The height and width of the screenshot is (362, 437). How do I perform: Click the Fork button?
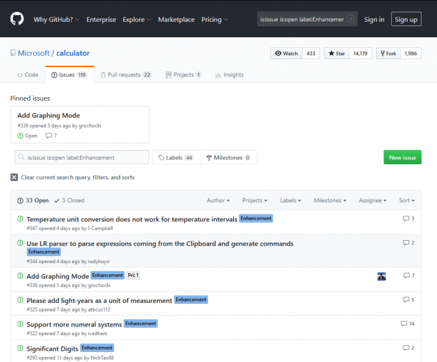point(388,53)
